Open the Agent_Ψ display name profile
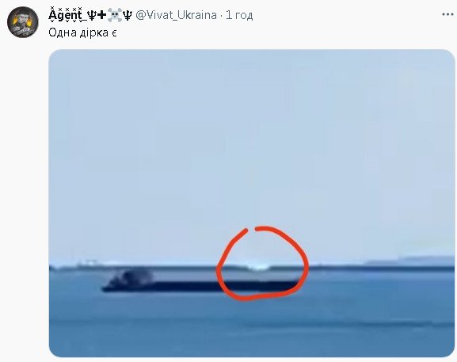 pos(90,14)
